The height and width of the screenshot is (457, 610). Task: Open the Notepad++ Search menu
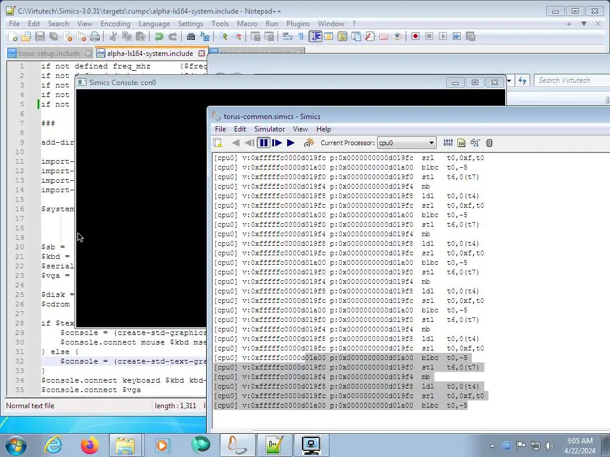pos(58,24)
